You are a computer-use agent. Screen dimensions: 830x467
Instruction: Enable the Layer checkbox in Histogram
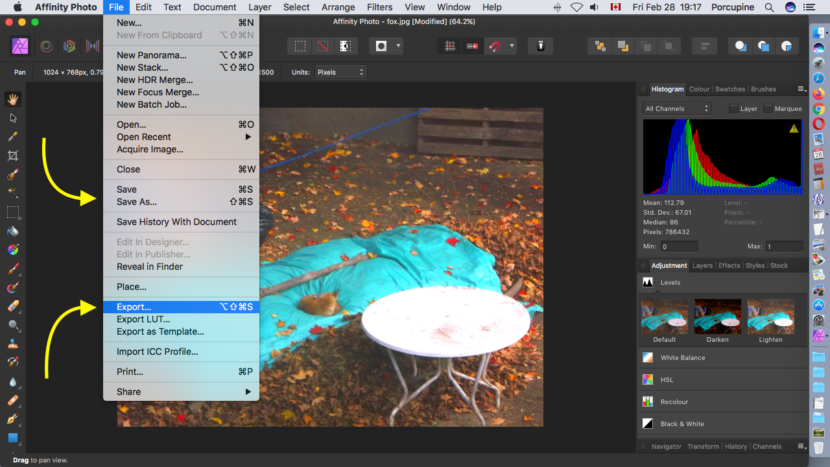coord(734,109)
